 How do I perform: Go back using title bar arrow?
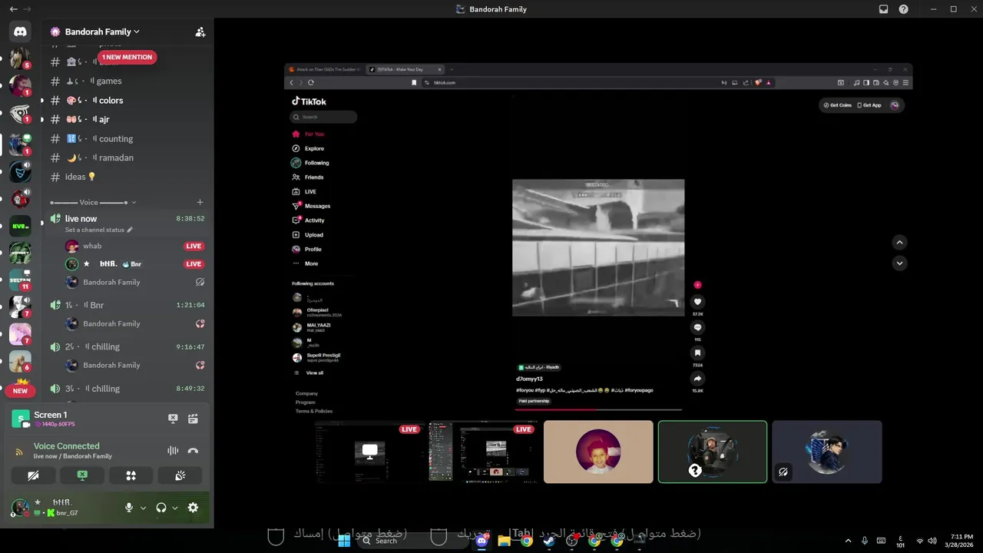click(x=13, y=9)
